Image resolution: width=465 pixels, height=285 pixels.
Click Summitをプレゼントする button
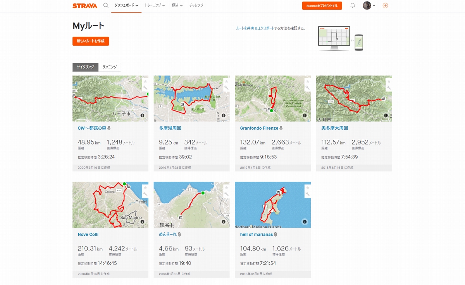(322, 6)
